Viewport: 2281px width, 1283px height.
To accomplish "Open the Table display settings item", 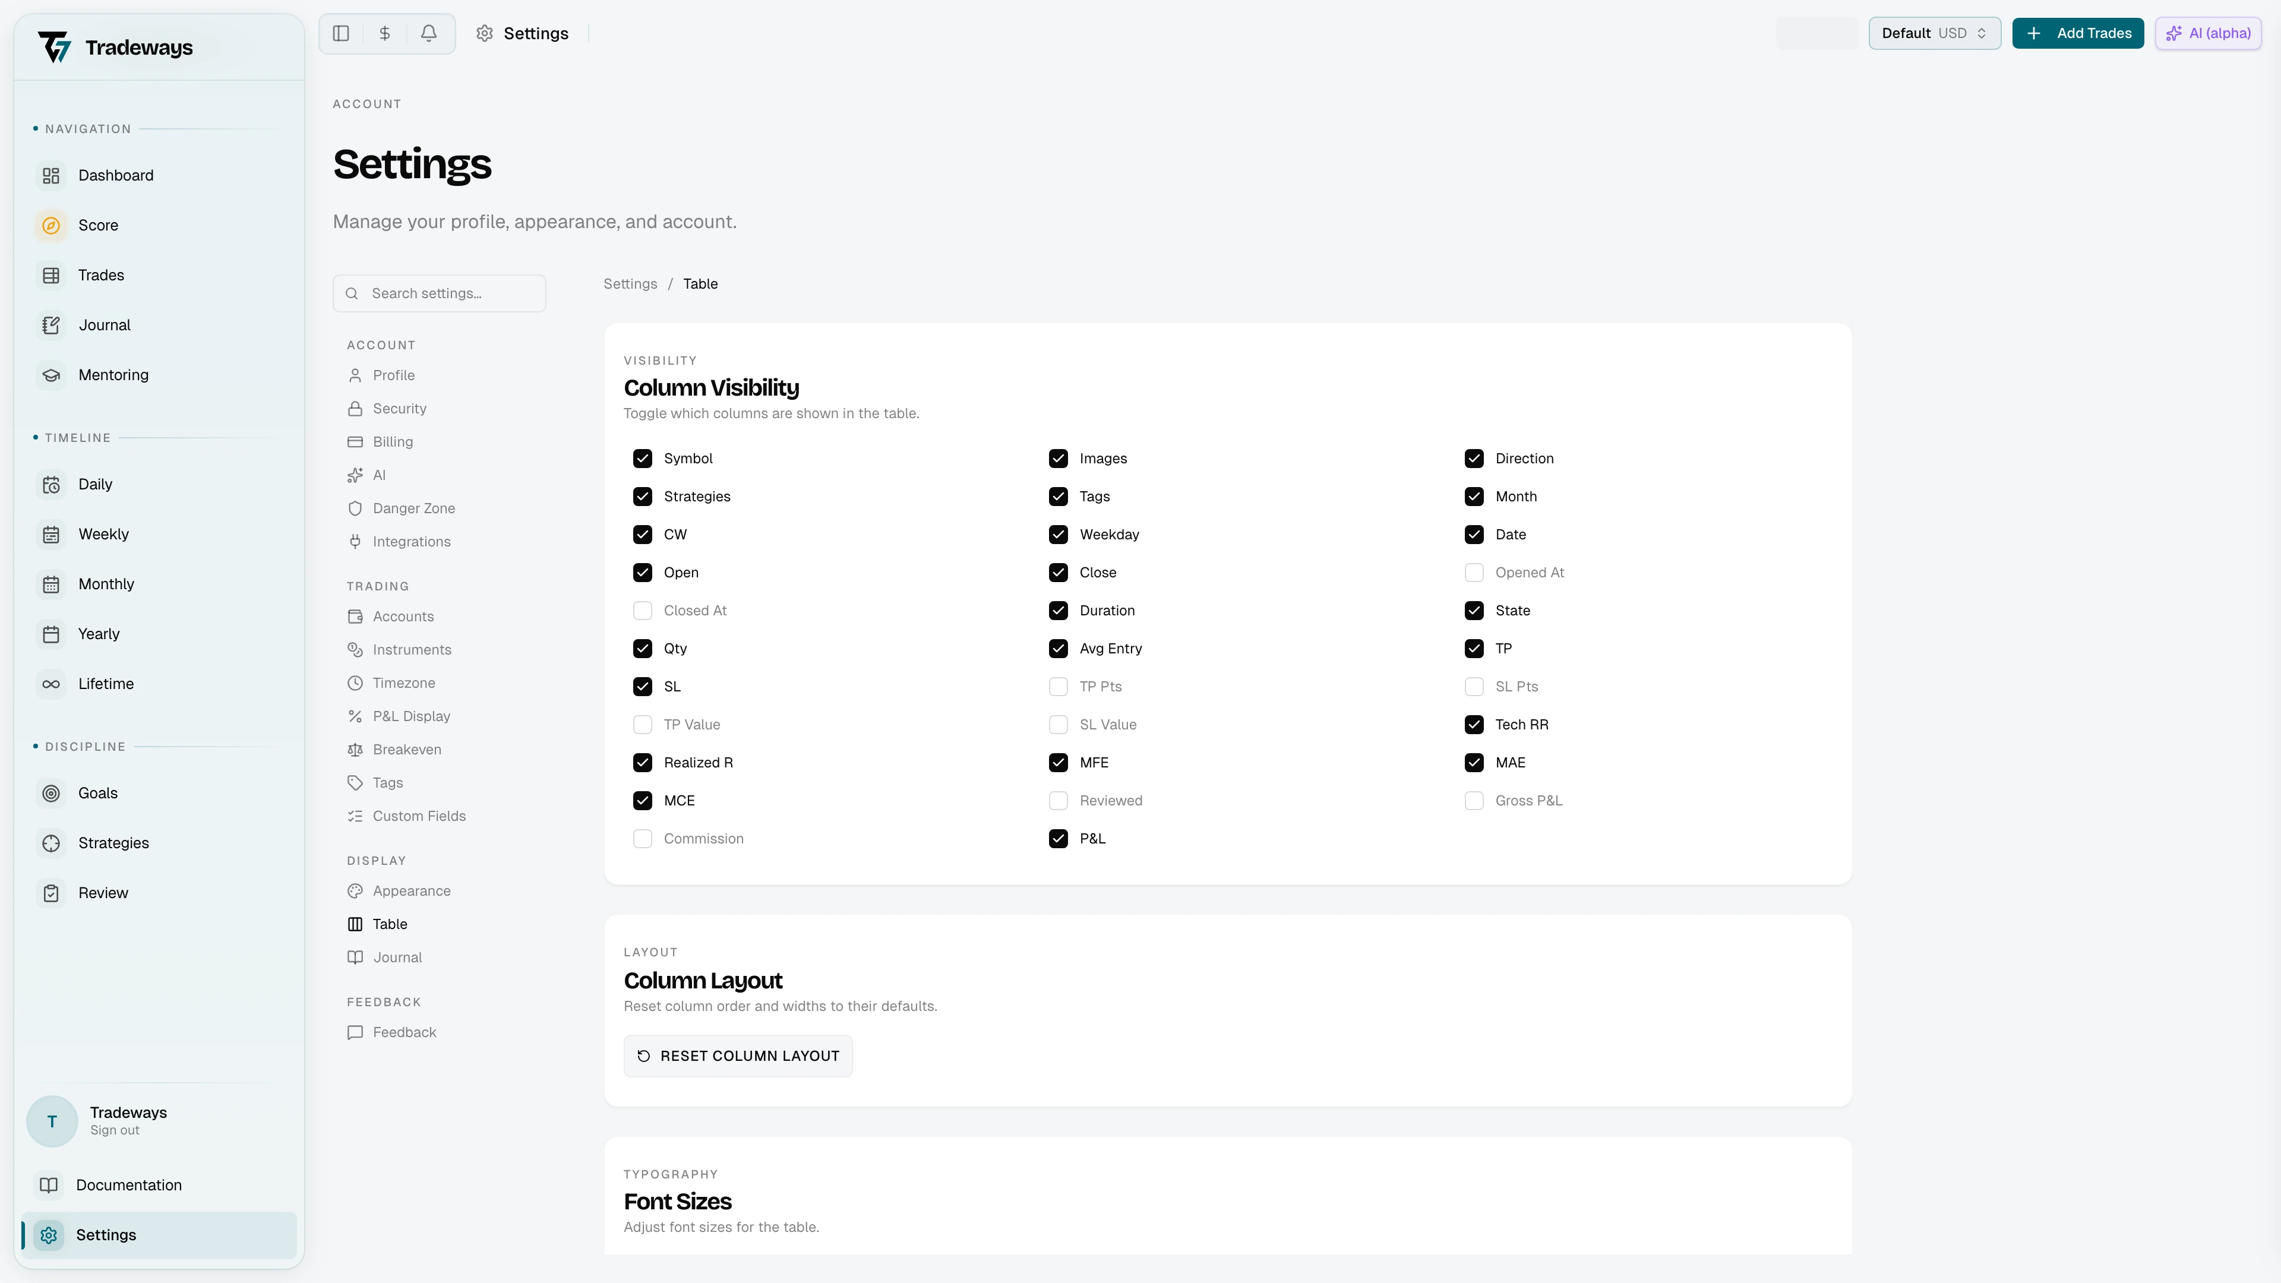I will [378, 924].
